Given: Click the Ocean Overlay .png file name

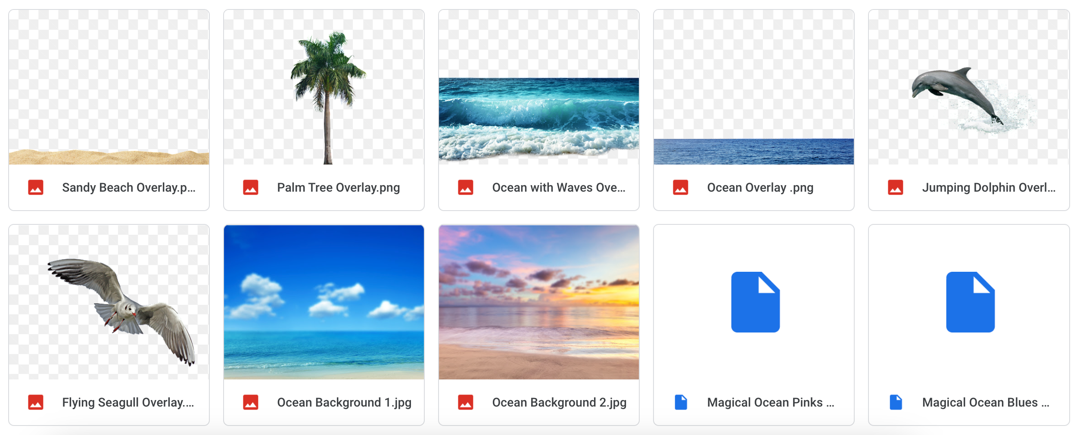Looking at the screenshot, I should 760,187.
